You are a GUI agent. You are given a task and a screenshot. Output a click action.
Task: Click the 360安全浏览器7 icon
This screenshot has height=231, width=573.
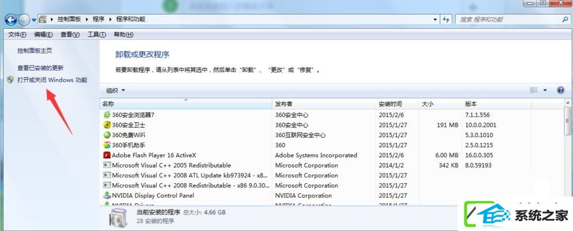tap(107, 115)
